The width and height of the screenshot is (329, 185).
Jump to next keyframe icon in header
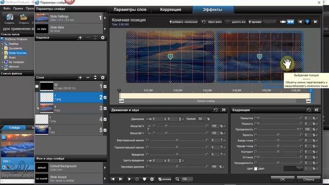(x=315, y=22)
